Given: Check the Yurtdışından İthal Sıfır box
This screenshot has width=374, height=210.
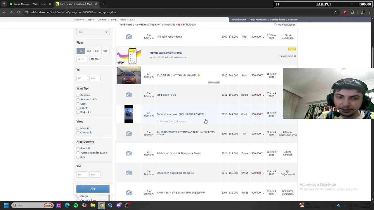Looking at the screenshot, I should [78, 153].
